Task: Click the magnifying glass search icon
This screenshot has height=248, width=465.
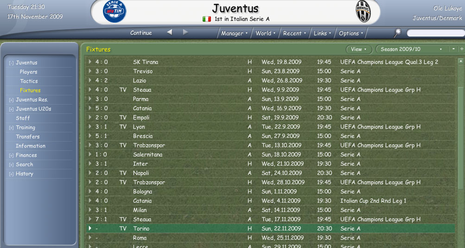Action: point(397,32)
